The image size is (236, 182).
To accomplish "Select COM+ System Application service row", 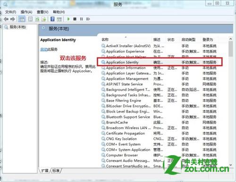I will [159, 149].
